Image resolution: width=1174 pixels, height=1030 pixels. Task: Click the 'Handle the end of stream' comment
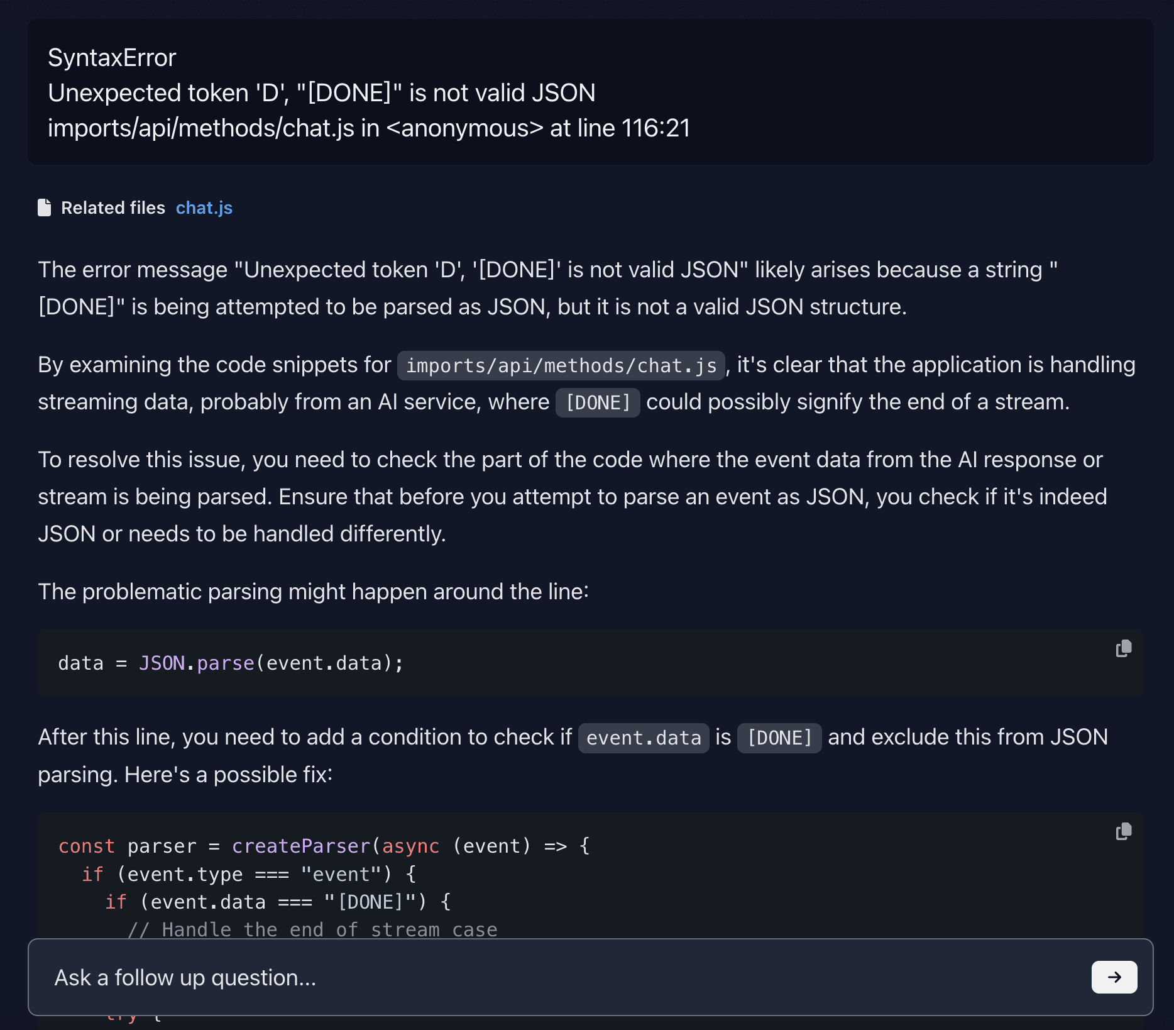312,929
